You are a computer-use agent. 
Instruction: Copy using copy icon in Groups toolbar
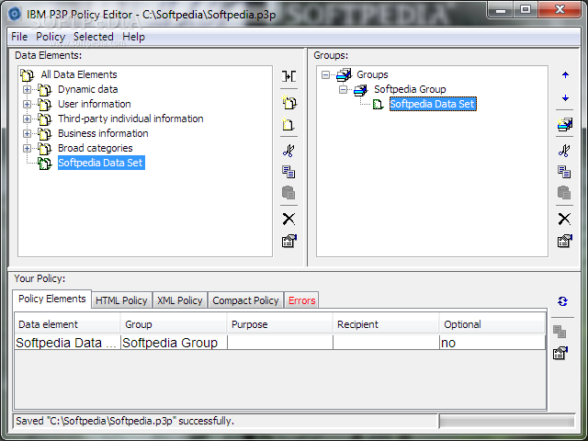(x=564, y=172)
